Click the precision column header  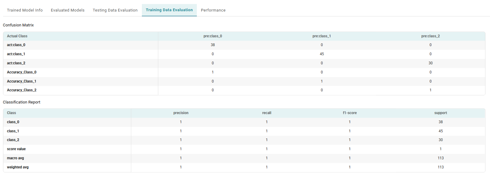(x=181, y=113)
